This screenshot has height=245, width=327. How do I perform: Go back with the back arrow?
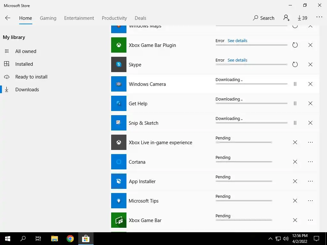pos(8,18)
